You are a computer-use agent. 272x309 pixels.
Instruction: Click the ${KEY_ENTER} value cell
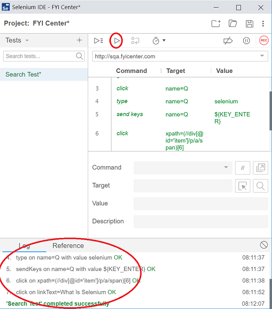coord(232,118)
